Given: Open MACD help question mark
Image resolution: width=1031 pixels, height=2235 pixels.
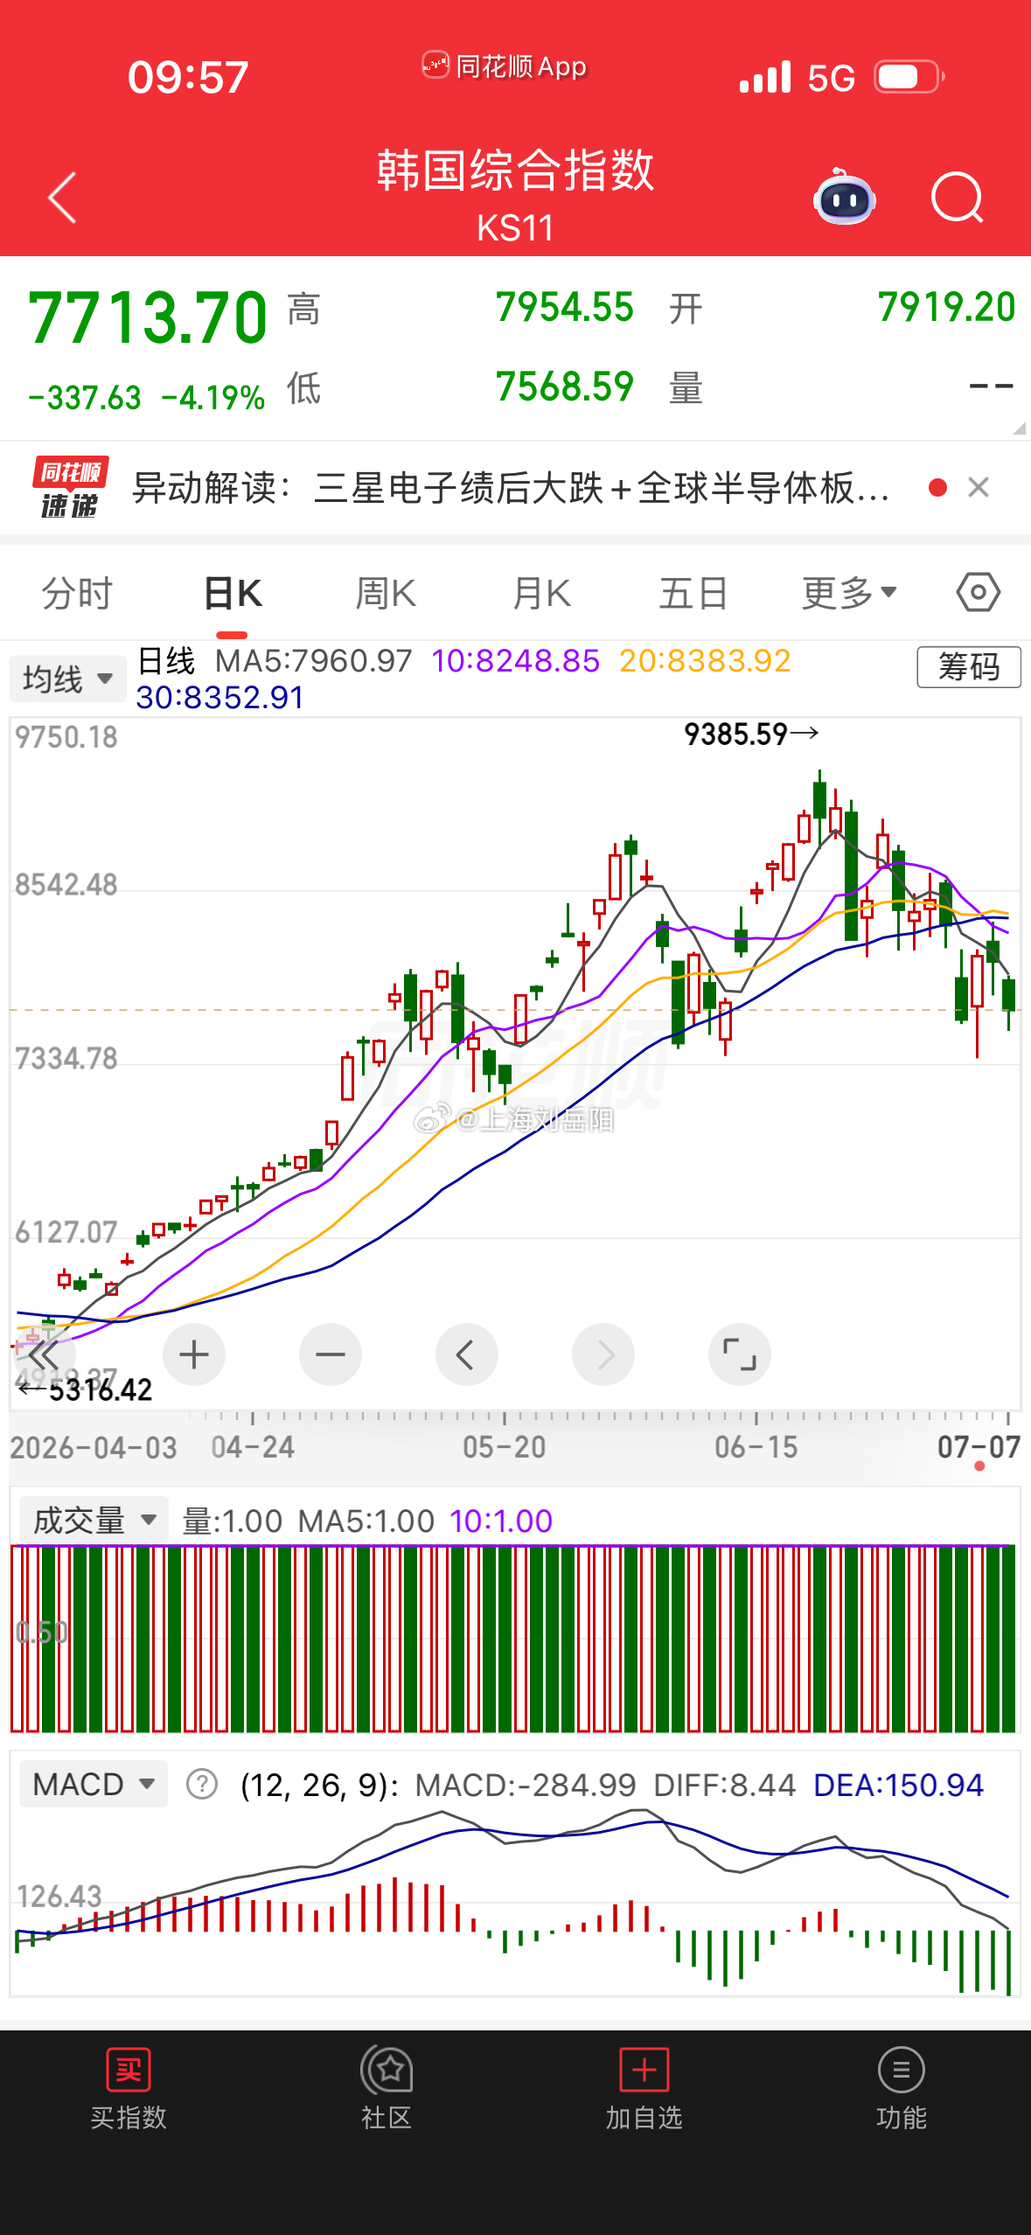Looking at the screenshot, I should (x=202, y=1784).
